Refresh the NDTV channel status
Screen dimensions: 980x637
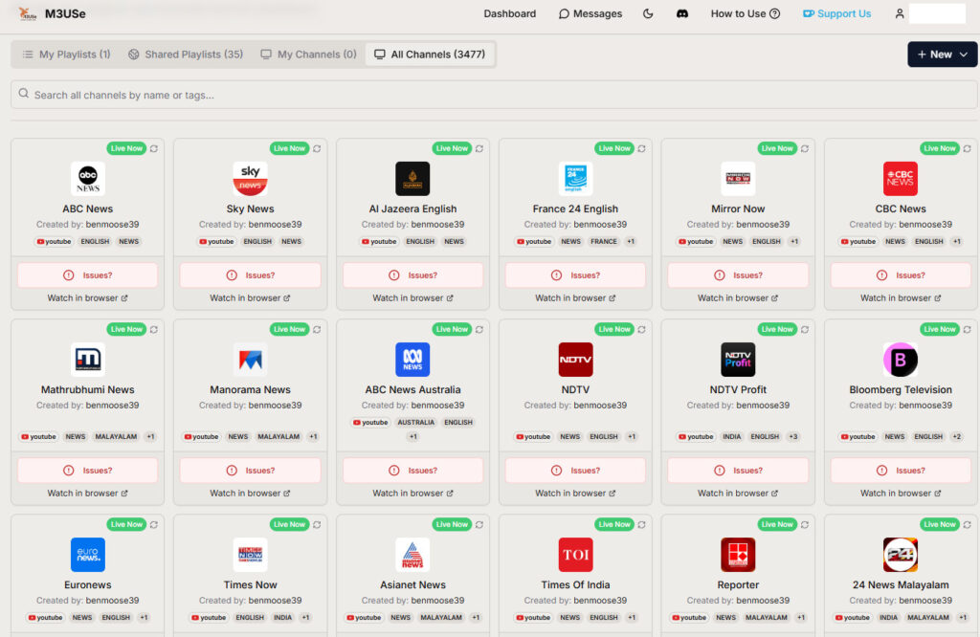[642, 329]
